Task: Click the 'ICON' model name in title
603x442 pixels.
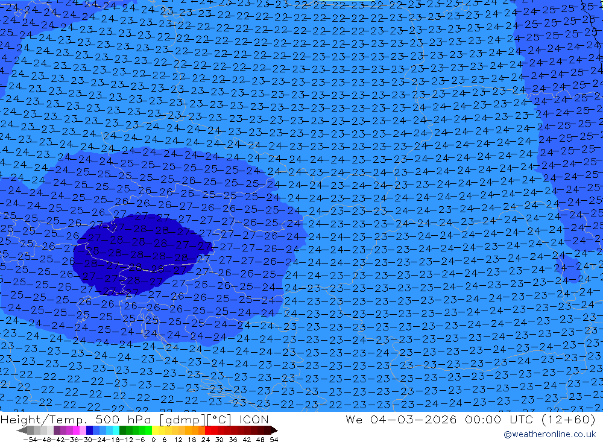Action: [254, 419]
